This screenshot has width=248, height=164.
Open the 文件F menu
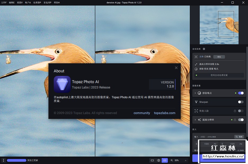(x=4, y=3)
